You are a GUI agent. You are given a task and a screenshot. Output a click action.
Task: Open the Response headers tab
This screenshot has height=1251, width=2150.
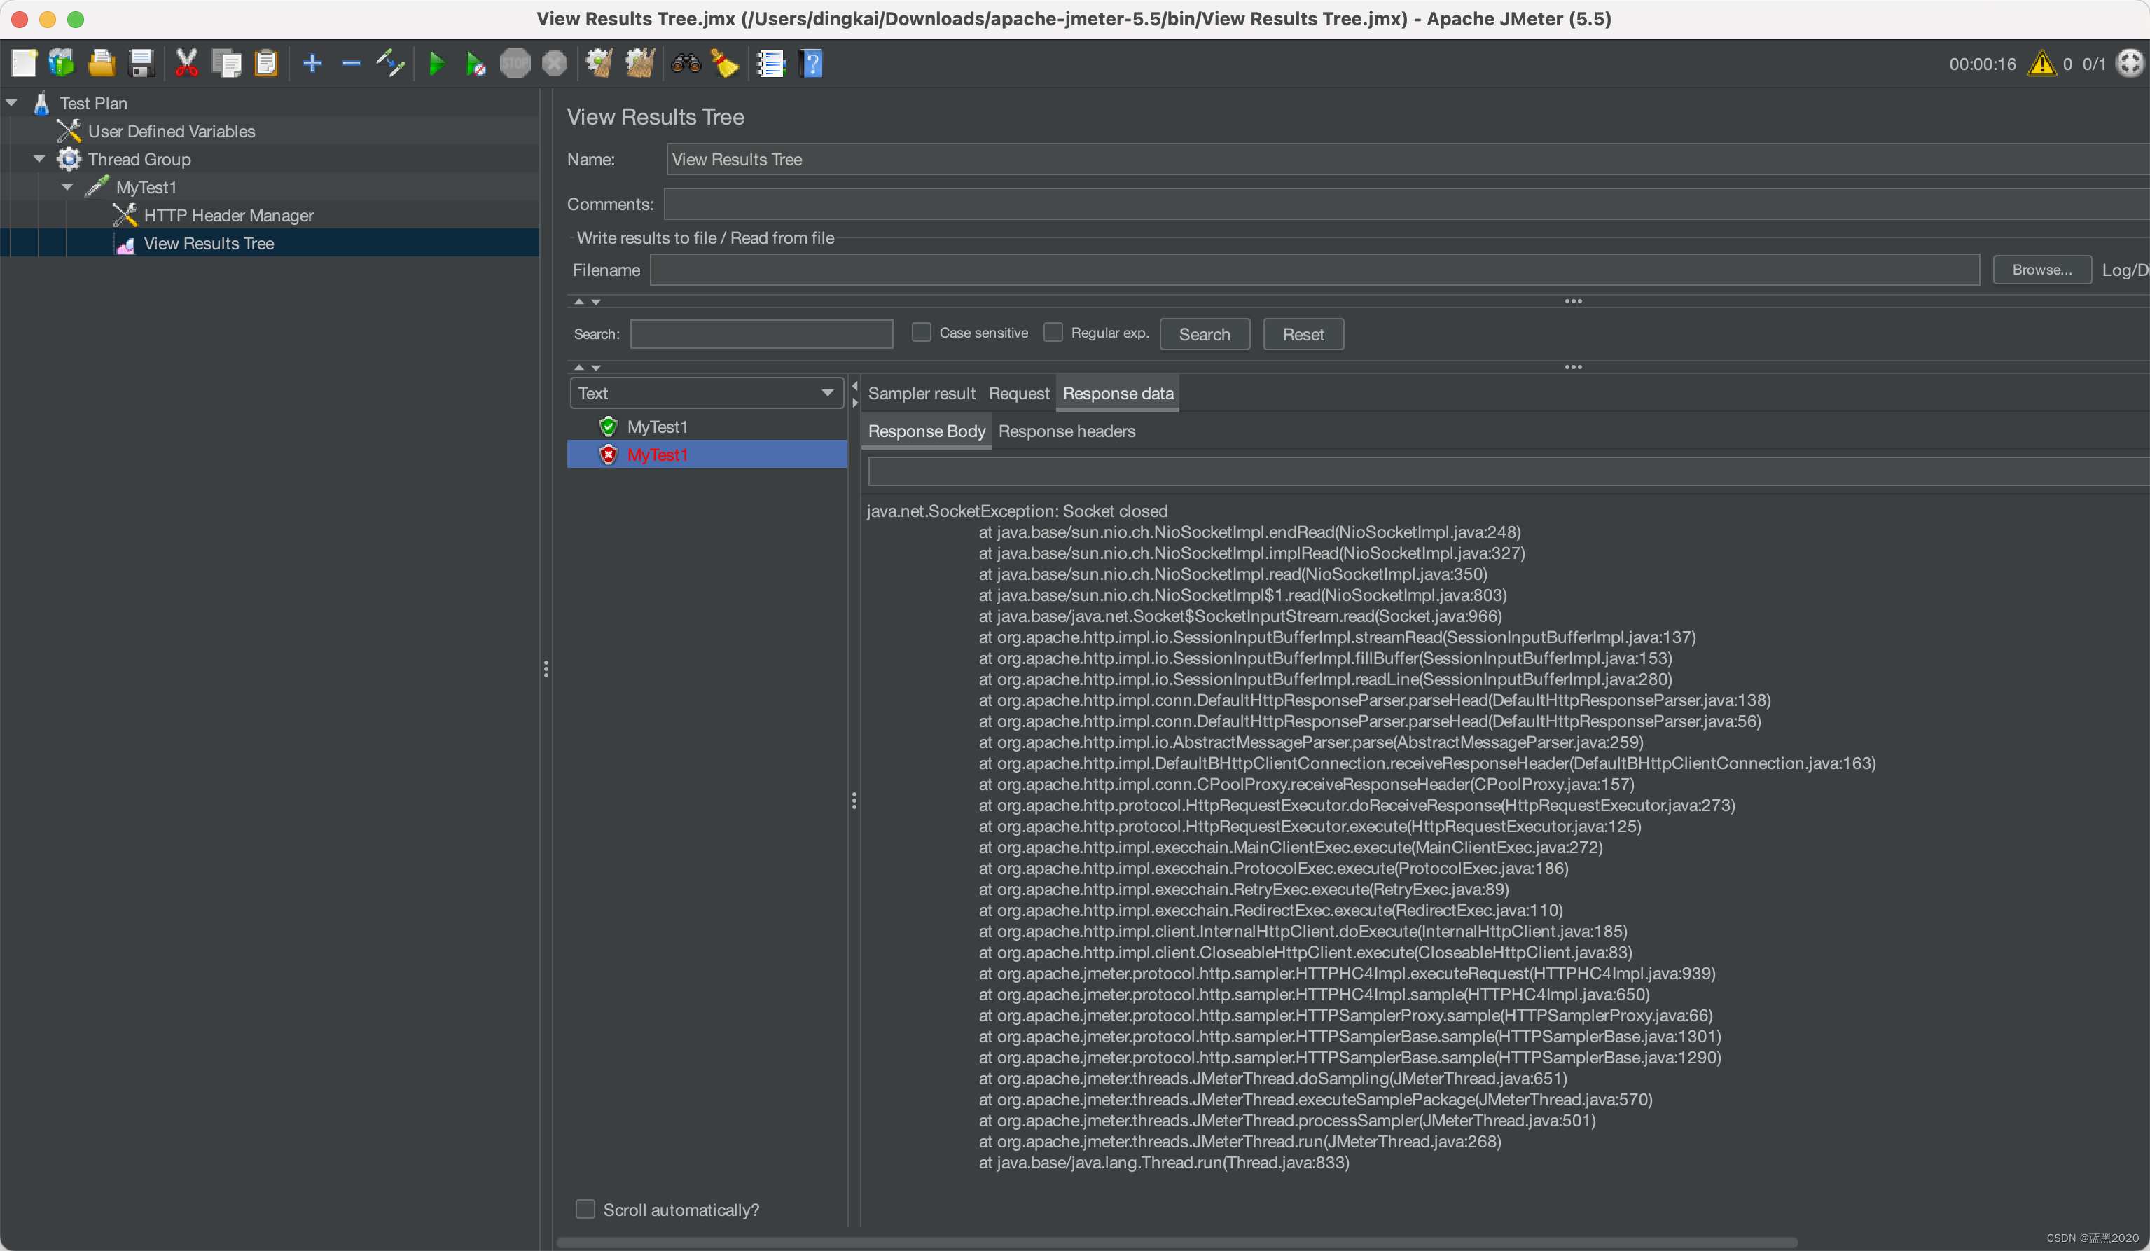pyautogui.click(x=1067, y=431)
